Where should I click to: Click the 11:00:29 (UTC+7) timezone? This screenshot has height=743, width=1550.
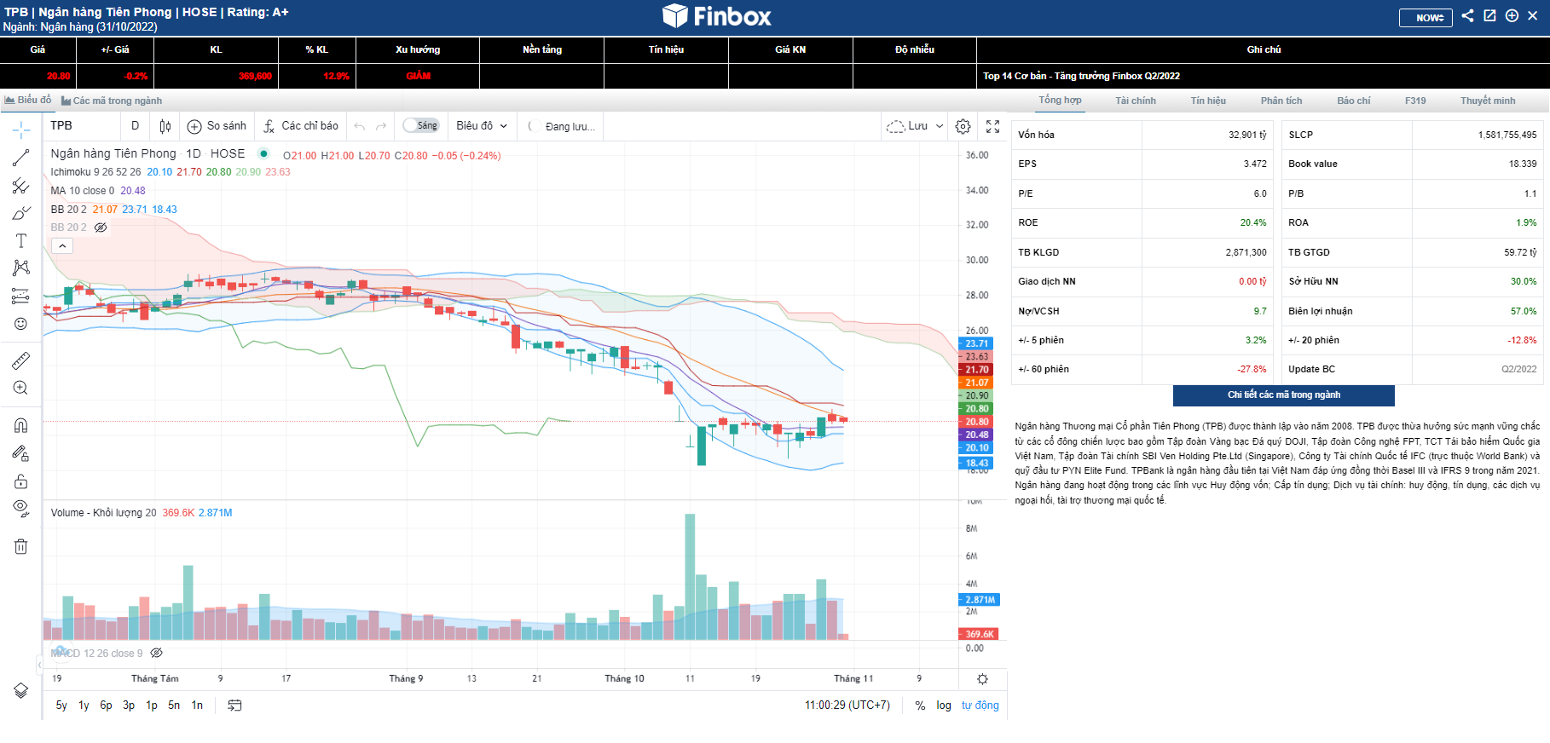click(847, 706)
